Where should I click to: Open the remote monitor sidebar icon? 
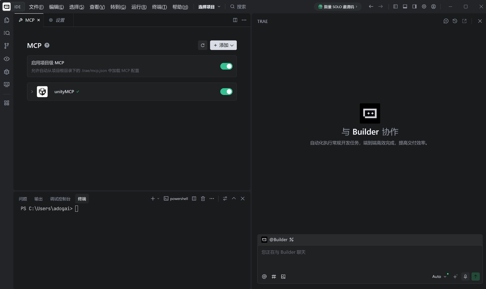click(7, 84)
